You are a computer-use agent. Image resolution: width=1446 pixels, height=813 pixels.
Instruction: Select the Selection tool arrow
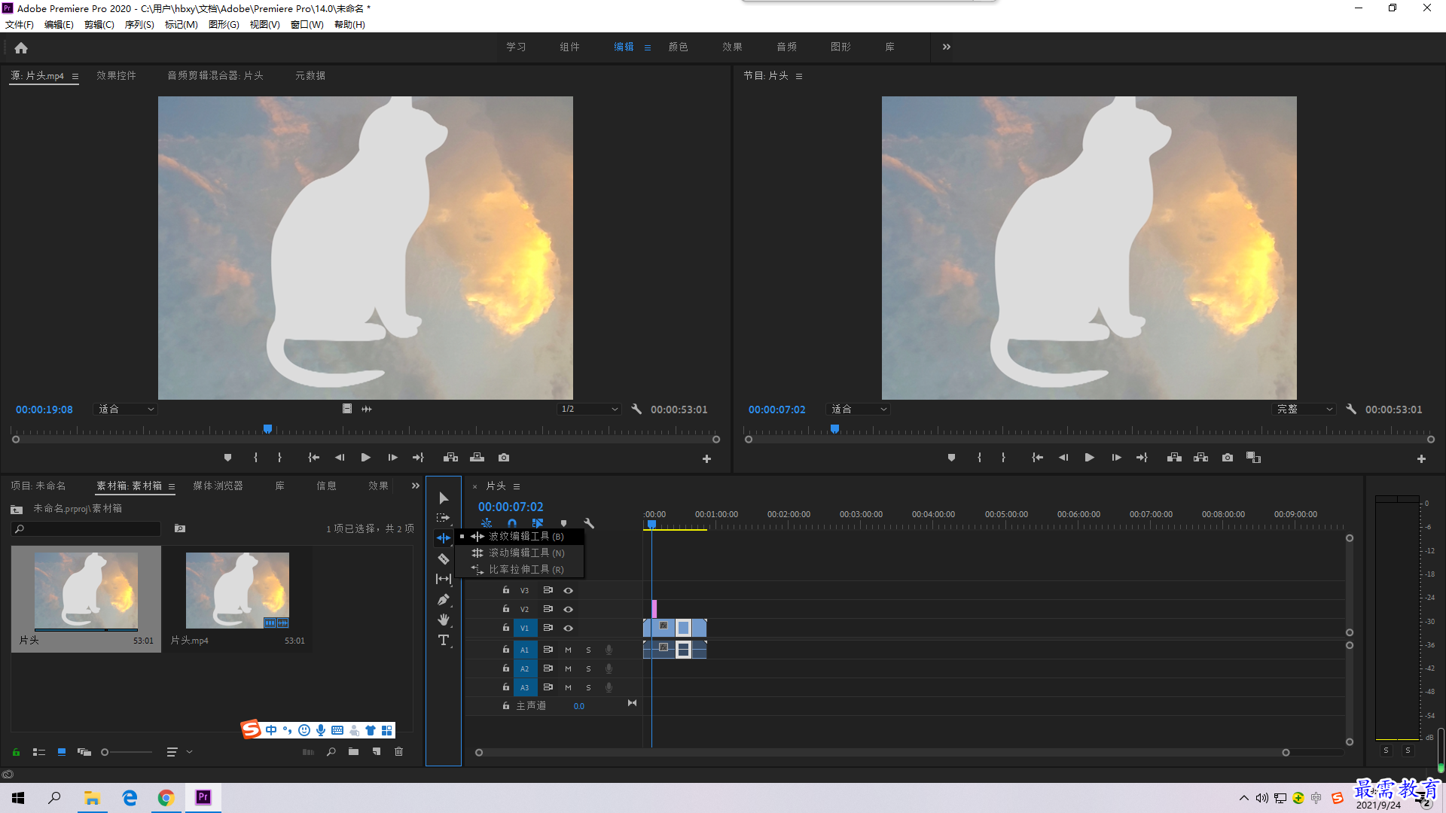click(444, 498)
